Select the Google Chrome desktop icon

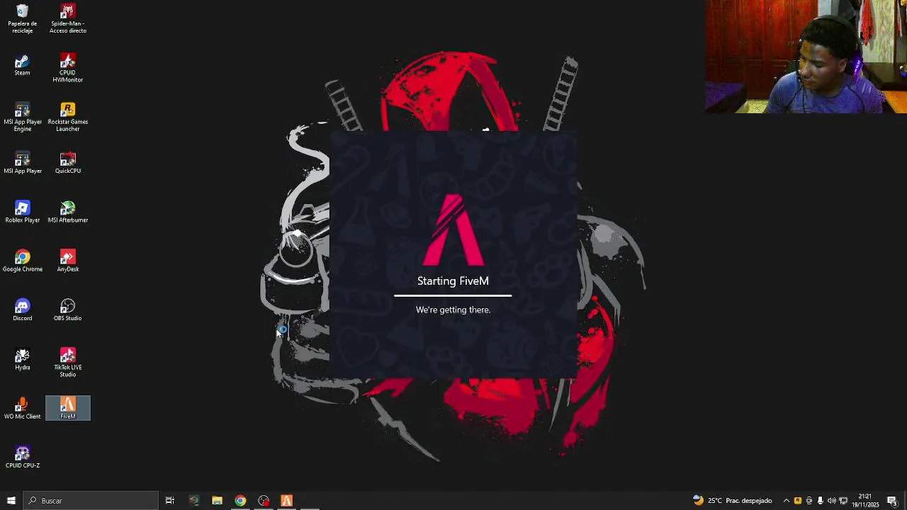[x=22, y=261]
